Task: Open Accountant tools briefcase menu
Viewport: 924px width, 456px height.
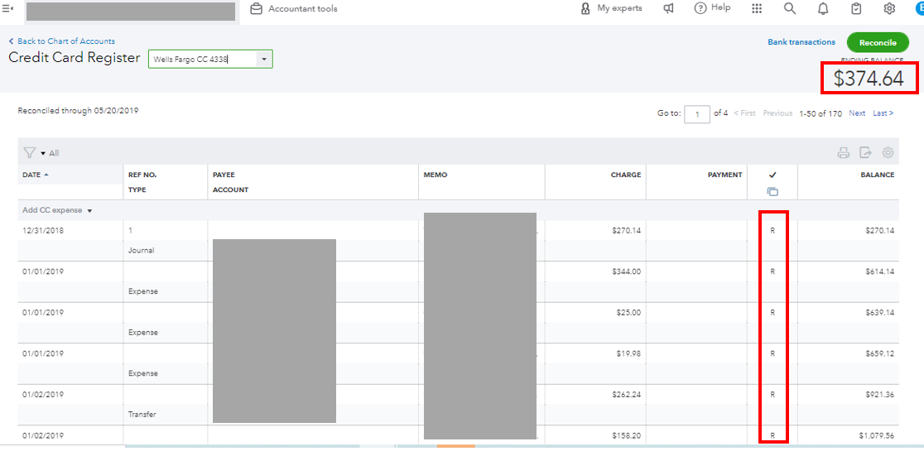Action: (x=293, y=9)
